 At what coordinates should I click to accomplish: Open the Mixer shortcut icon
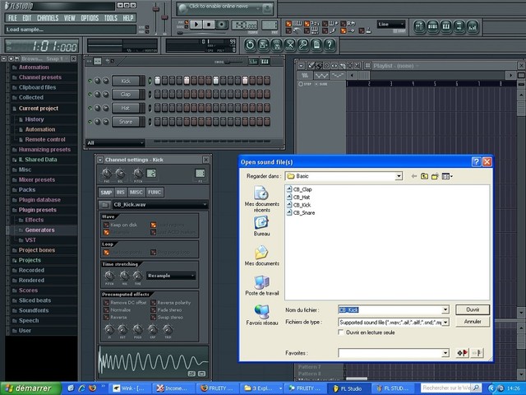[473, 26]
